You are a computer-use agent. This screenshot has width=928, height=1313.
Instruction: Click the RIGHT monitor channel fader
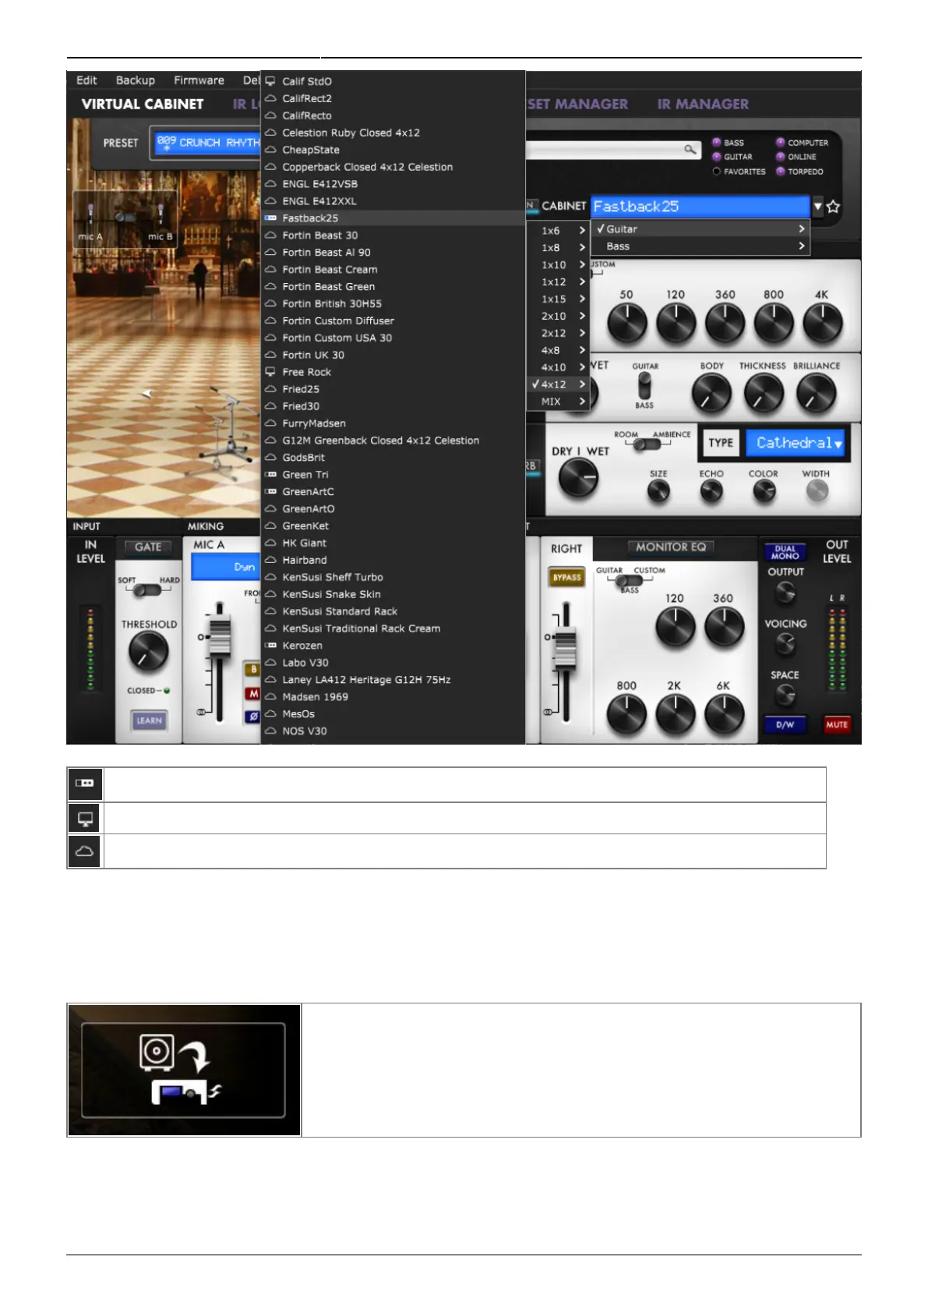pyautogui.click(x=565, y=649)
